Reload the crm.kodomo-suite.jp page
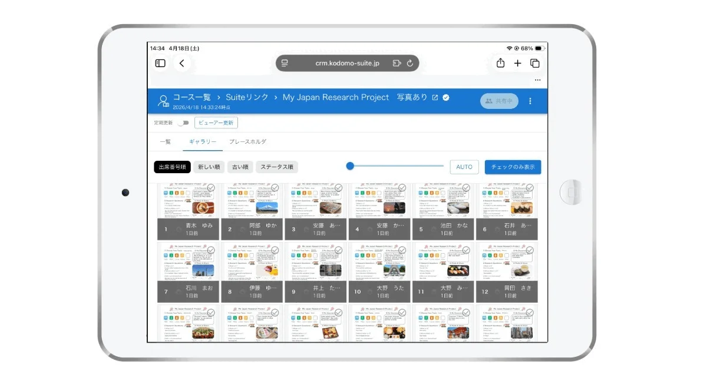707x371 pixels. coord(411,63)
